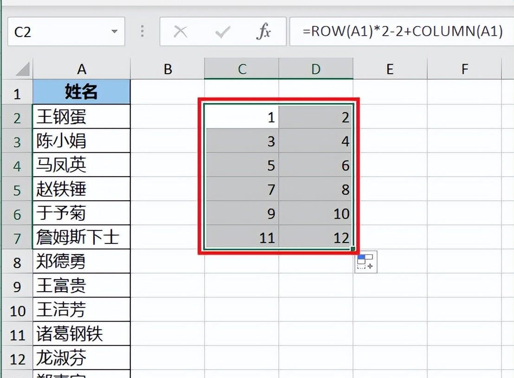Select row 4 header
This screenshot has height=378, width=514.
tap(17, 165)
